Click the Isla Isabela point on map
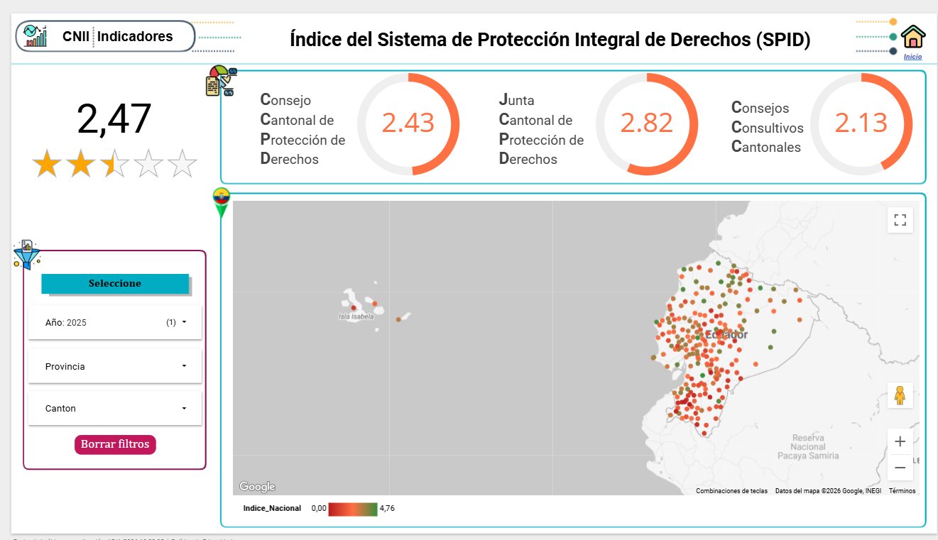This screenshot has height=540, width=938. (354, 308)
